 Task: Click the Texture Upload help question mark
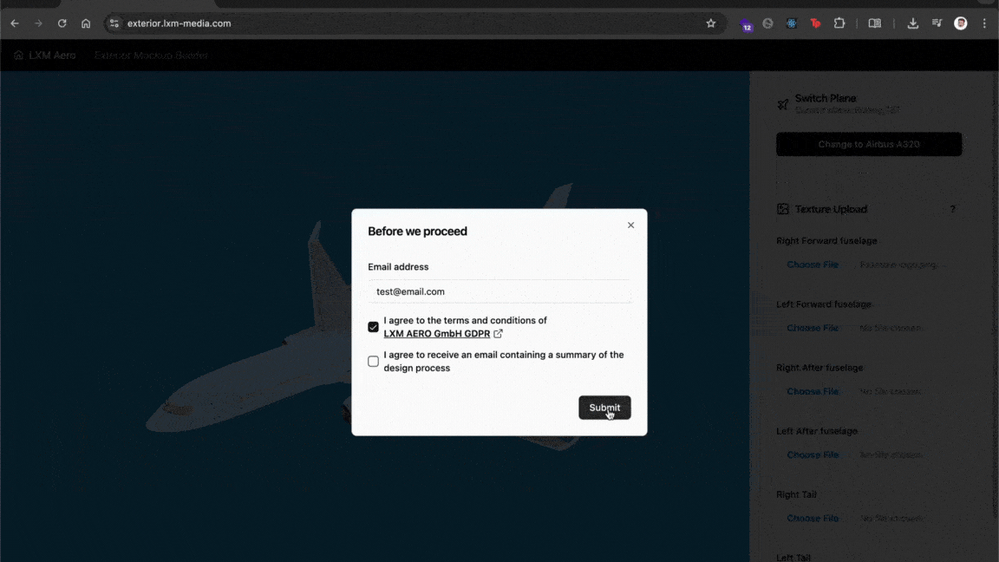tap(952, 209)
